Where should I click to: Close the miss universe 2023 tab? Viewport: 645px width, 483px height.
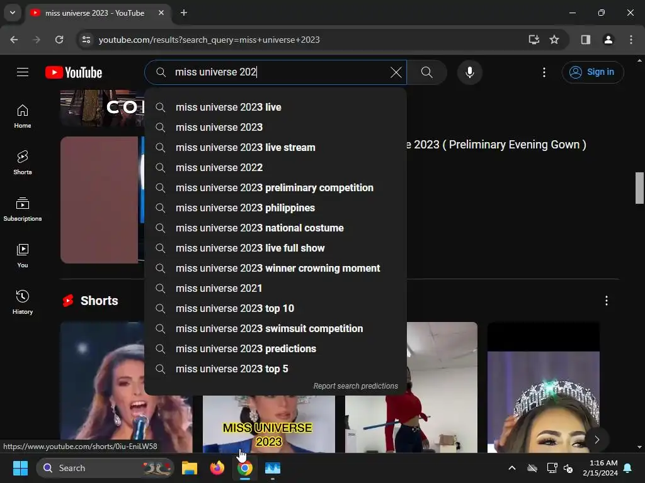(161, 13)
